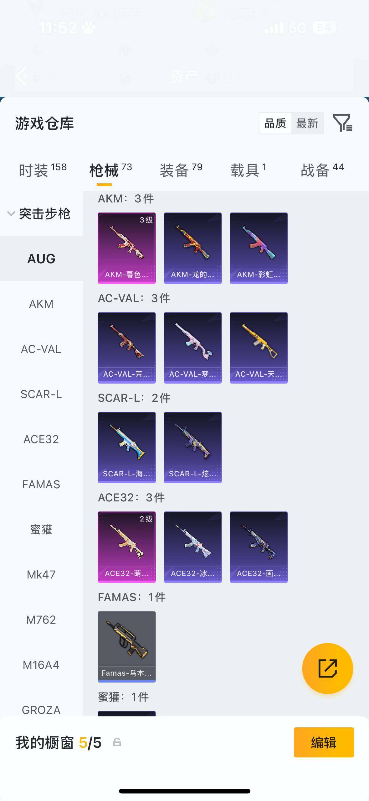Switch sorting to 品质

[x=275, y=123]
